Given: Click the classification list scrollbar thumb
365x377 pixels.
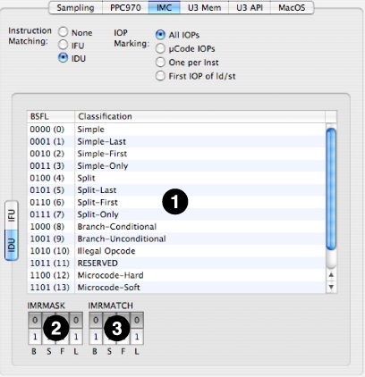Looking at the screenshot, I should [x=331, y=189].
